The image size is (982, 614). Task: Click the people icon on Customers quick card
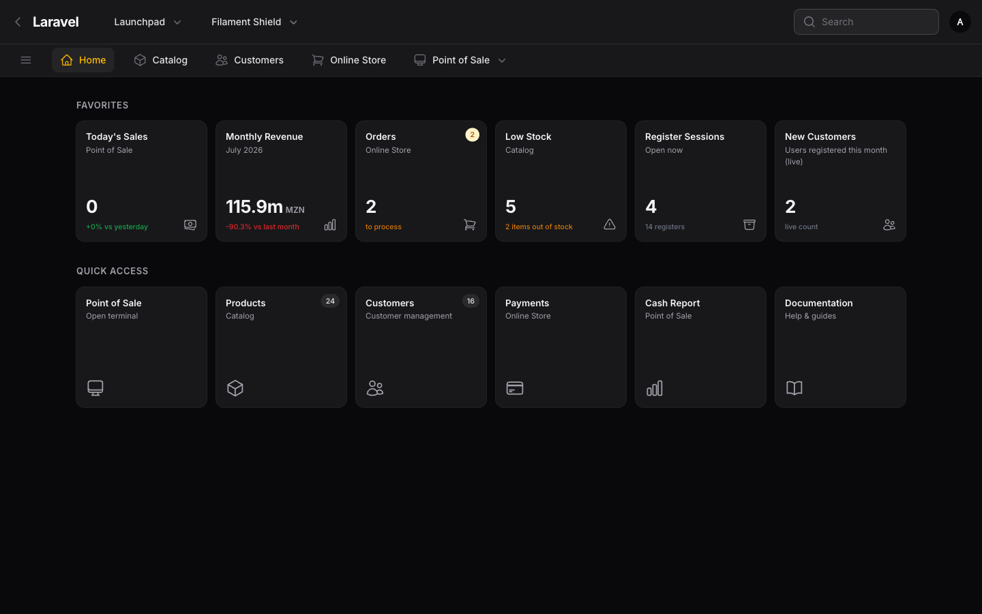pos(375,388)
